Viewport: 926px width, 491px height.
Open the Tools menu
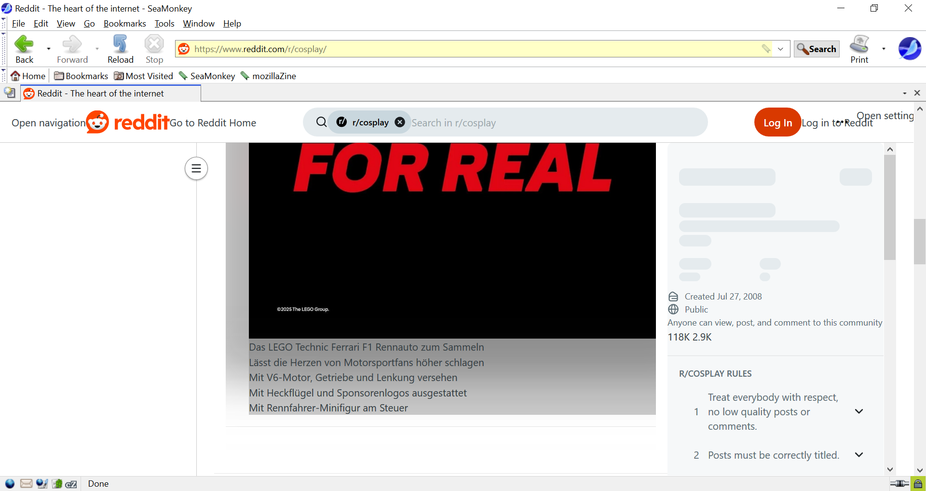click(x=164, y=24)
